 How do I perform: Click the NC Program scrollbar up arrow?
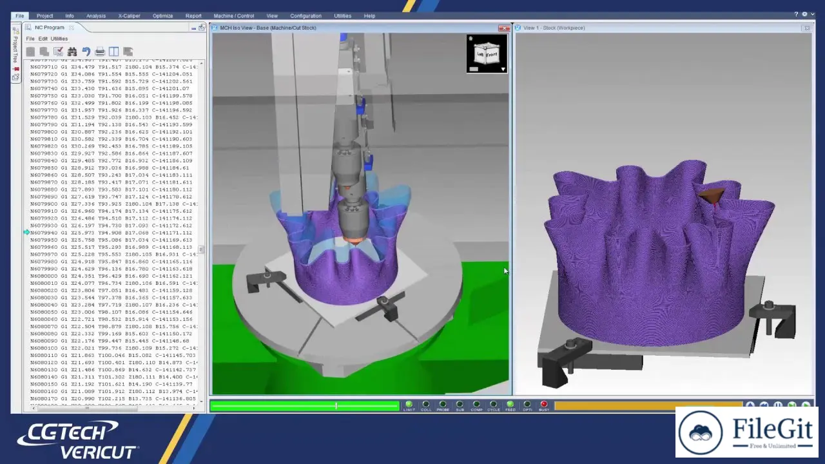[x=202, y=63]
